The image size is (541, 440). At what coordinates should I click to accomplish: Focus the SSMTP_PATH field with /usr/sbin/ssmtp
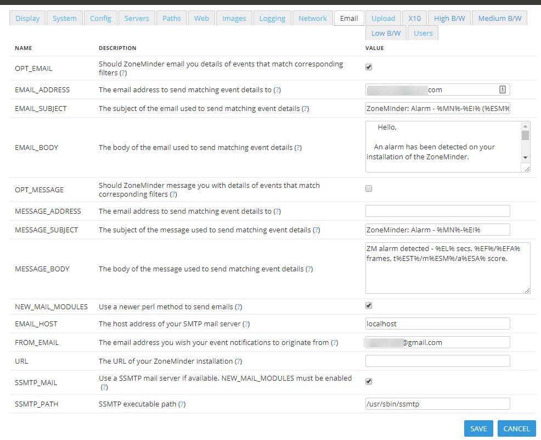tap(437, 404)
